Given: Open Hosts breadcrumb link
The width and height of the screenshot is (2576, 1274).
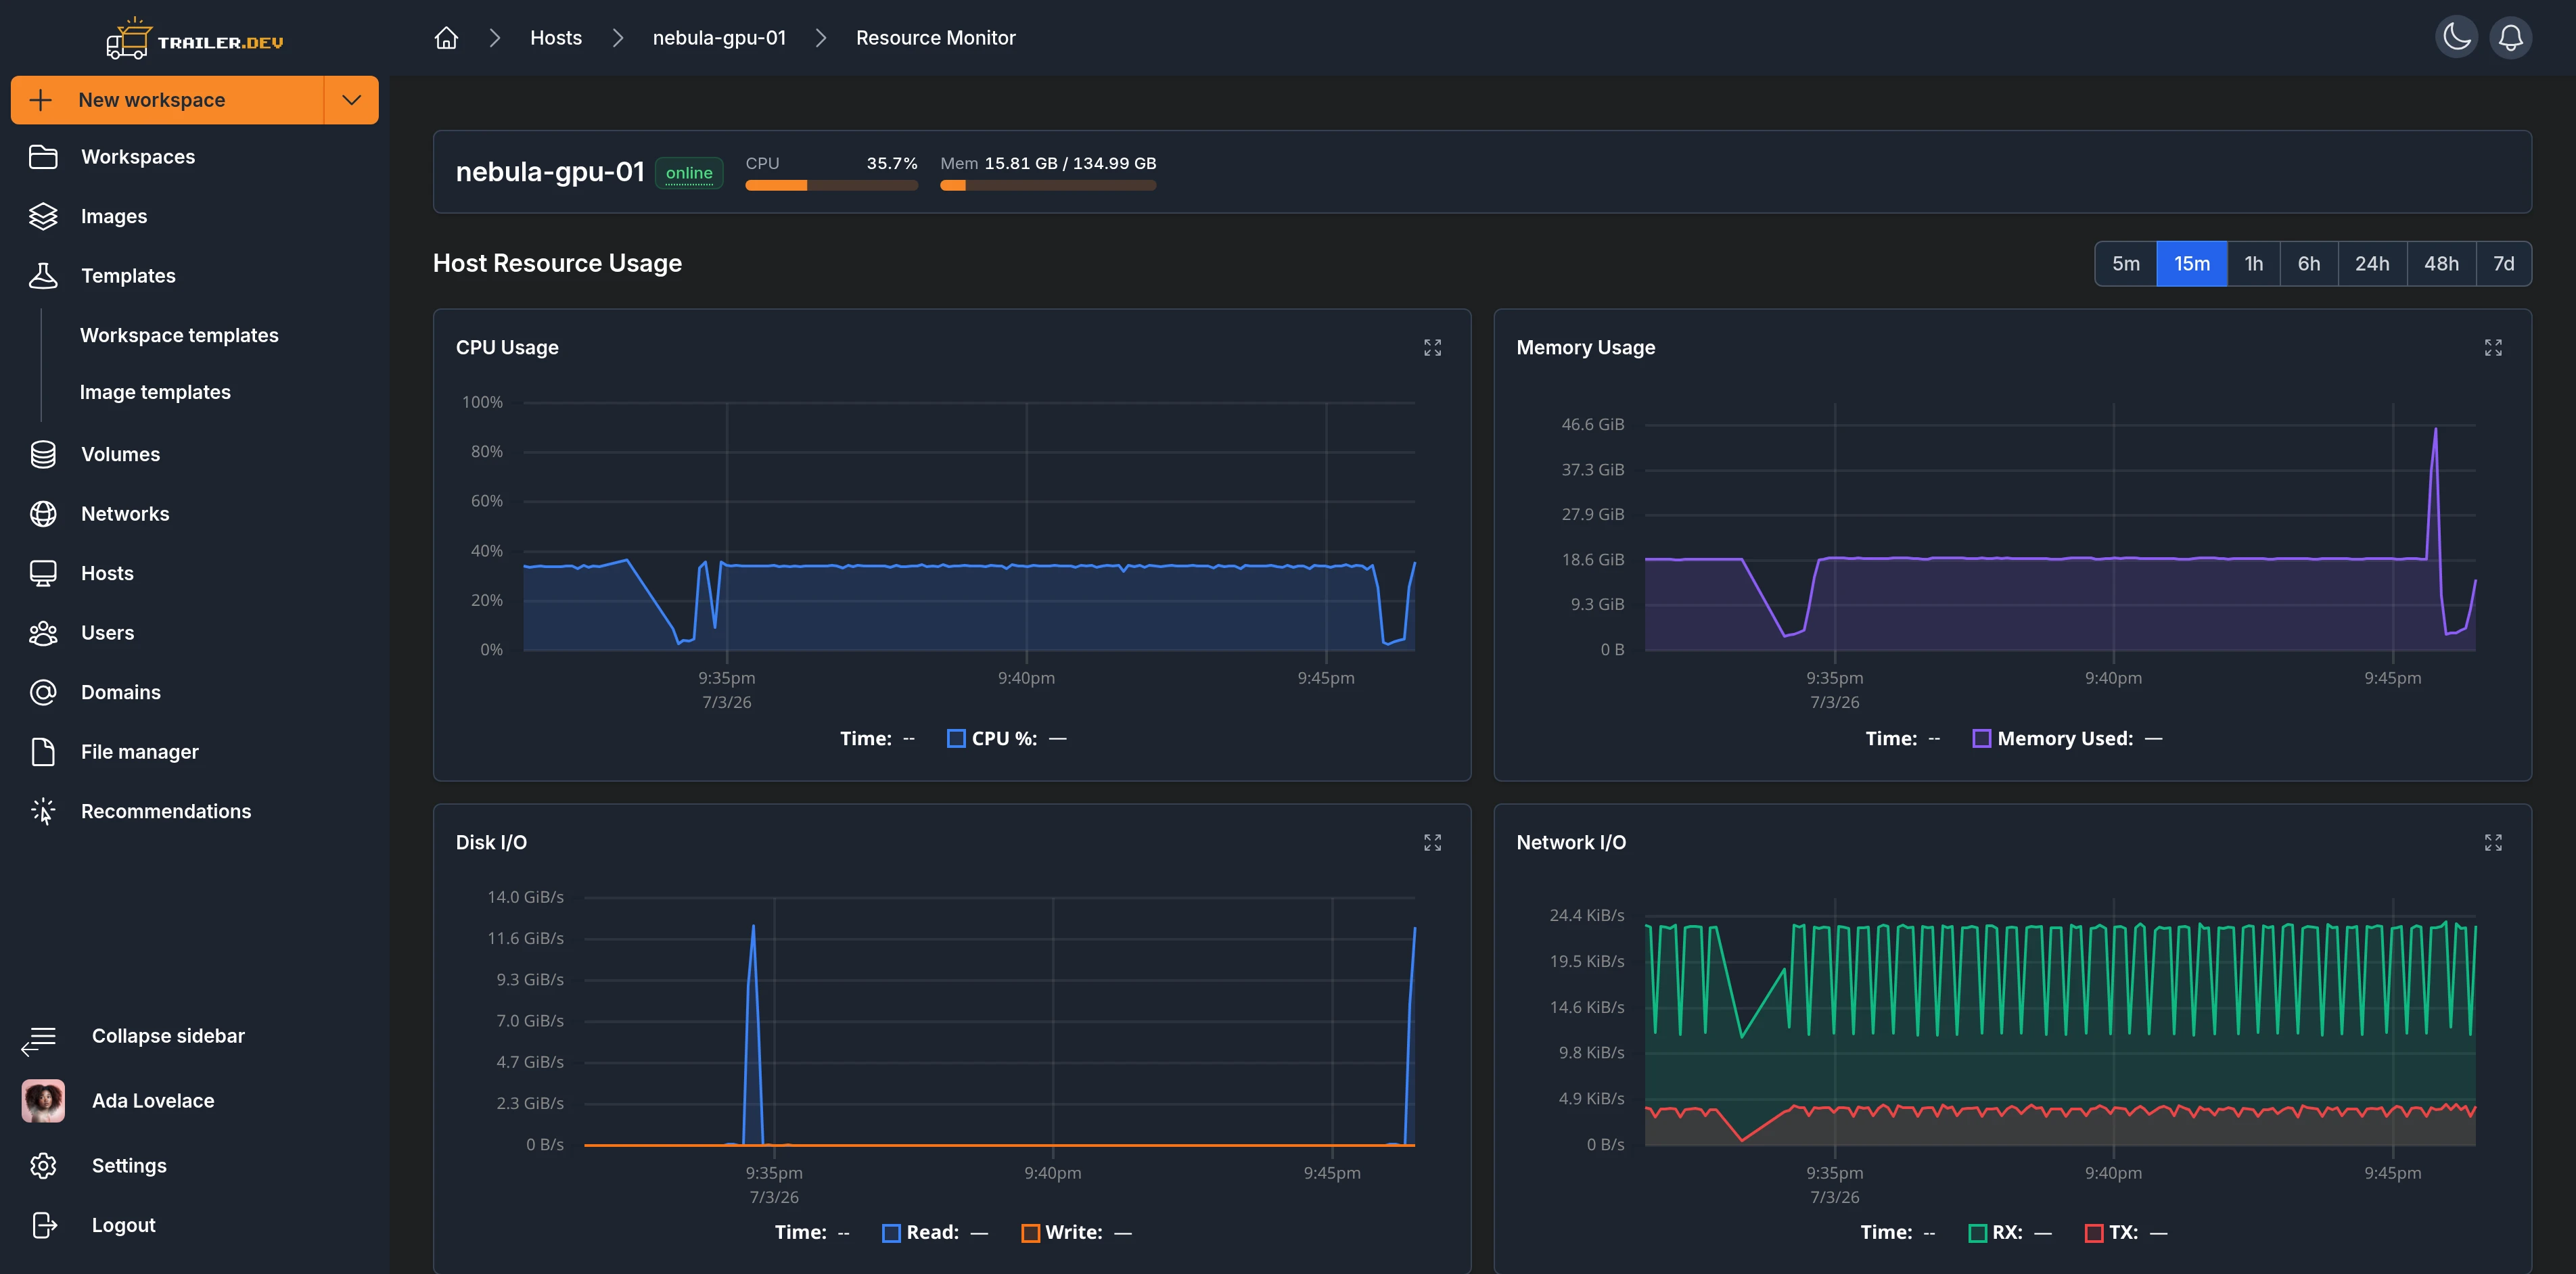Looking at the screenshot, I should coord(556,38).
